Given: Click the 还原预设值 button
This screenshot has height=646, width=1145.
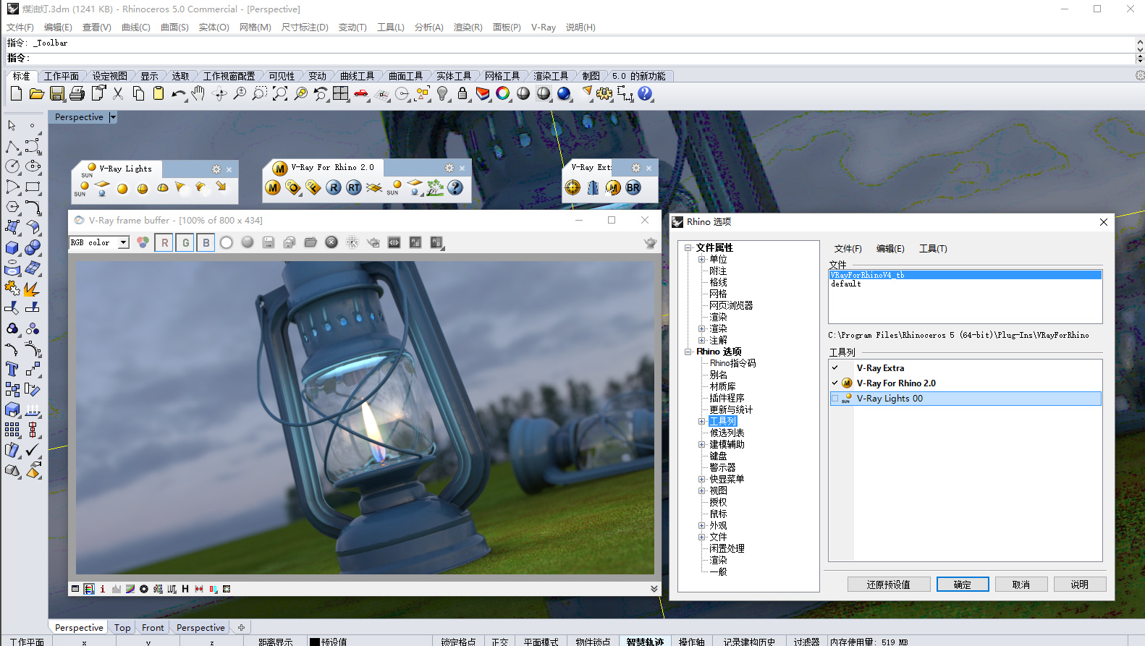Looking at the screenshot, I should point(888,585).
